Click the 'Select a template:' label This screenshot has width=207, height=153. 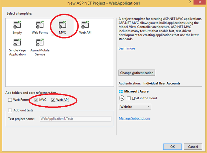coord(19,14)
